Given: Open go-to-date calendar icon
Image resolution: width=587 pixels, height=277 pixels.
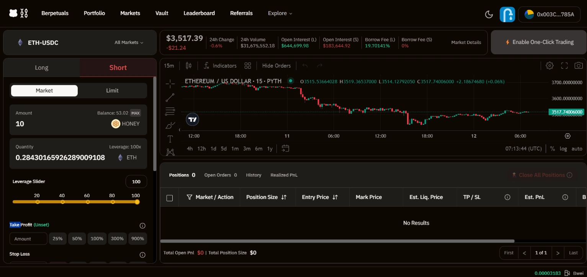Looking at the screenshot, I should click(285, 148).
